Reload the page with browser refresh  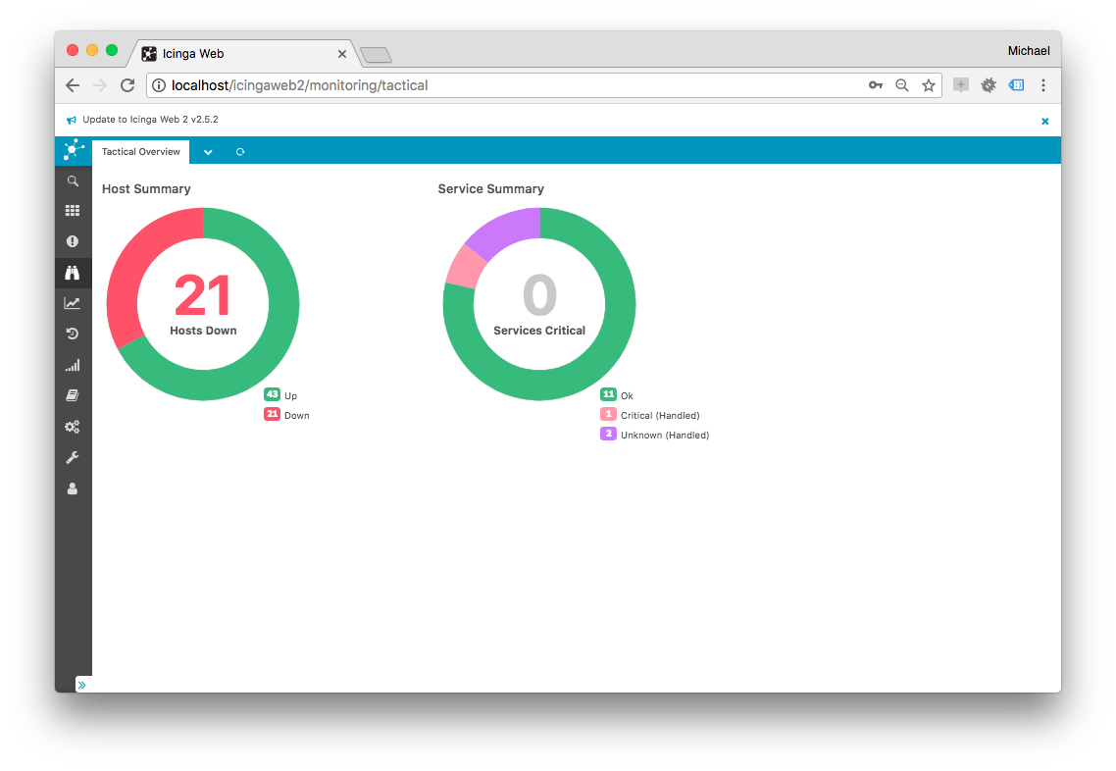[127, 85]
